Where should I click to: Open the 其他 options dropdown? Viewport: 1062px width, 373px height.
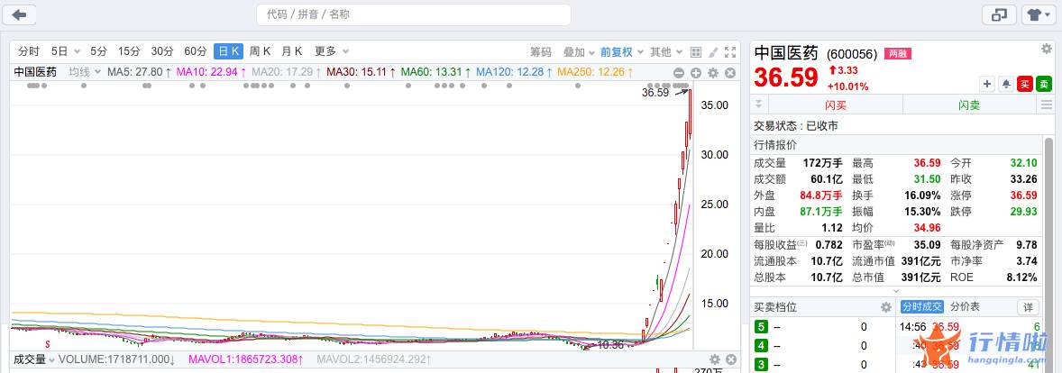coord(666,52)
